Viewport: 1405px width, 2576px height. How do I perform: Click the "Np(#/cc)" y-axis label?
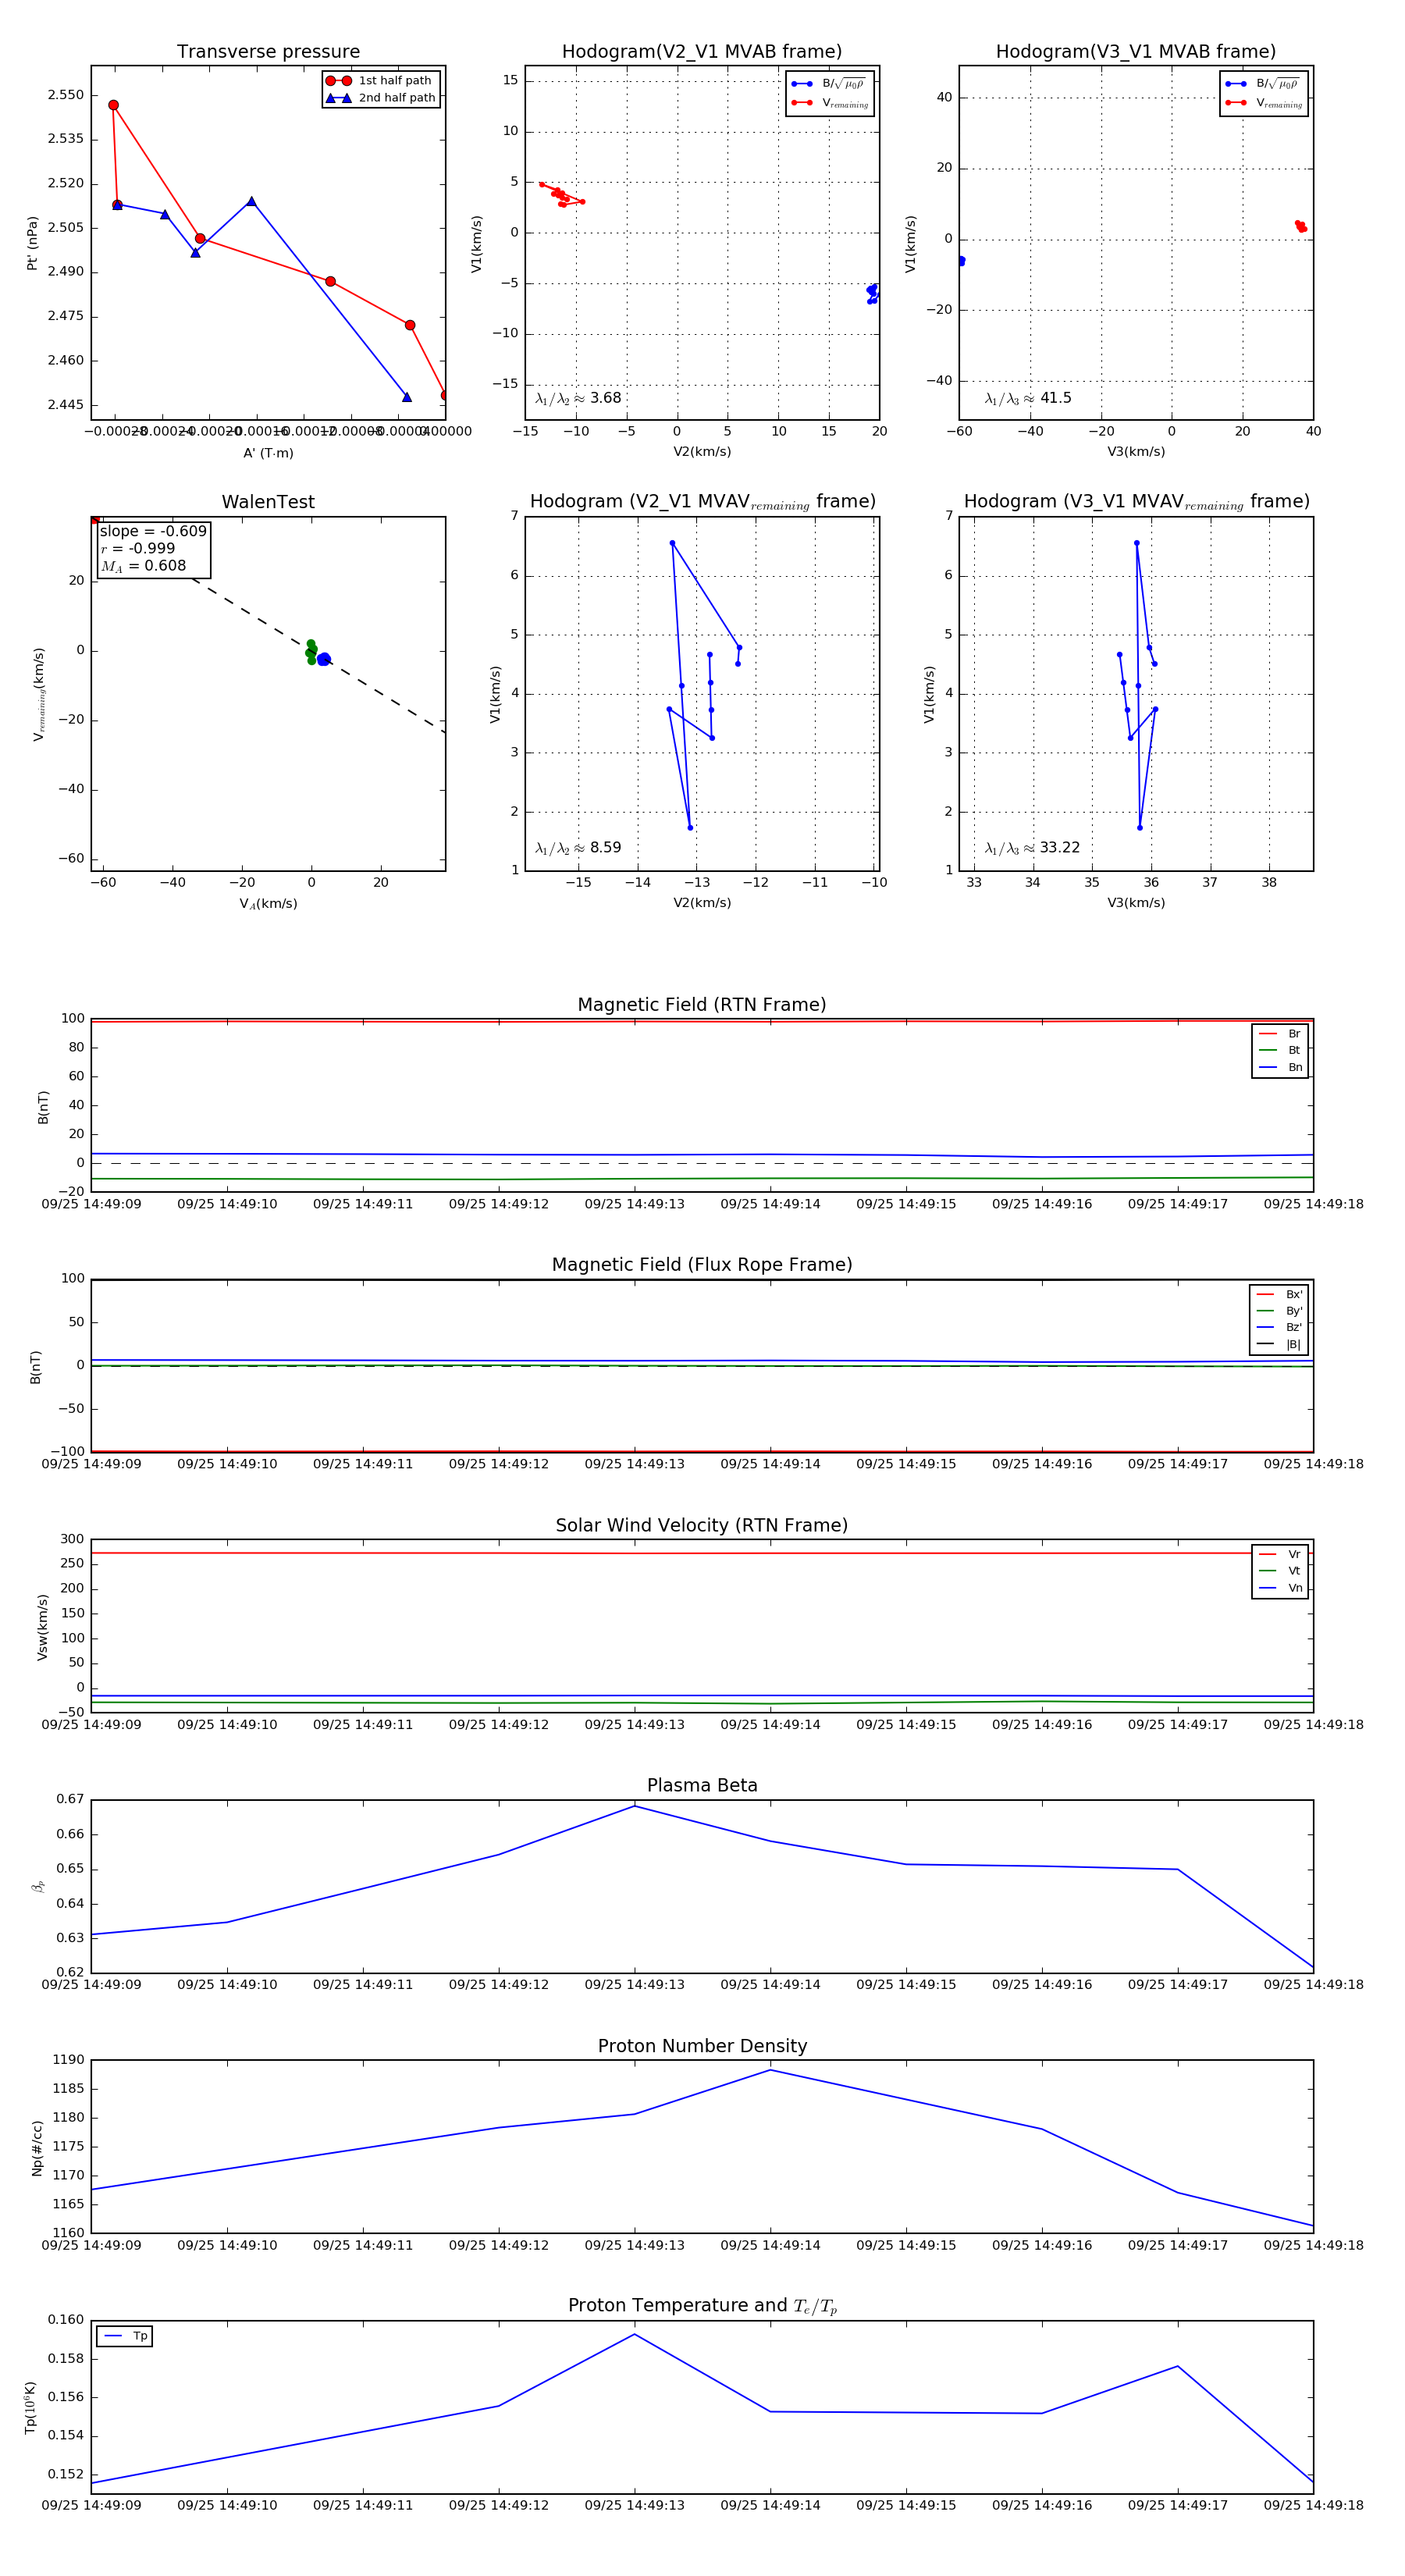(37, 2148)
